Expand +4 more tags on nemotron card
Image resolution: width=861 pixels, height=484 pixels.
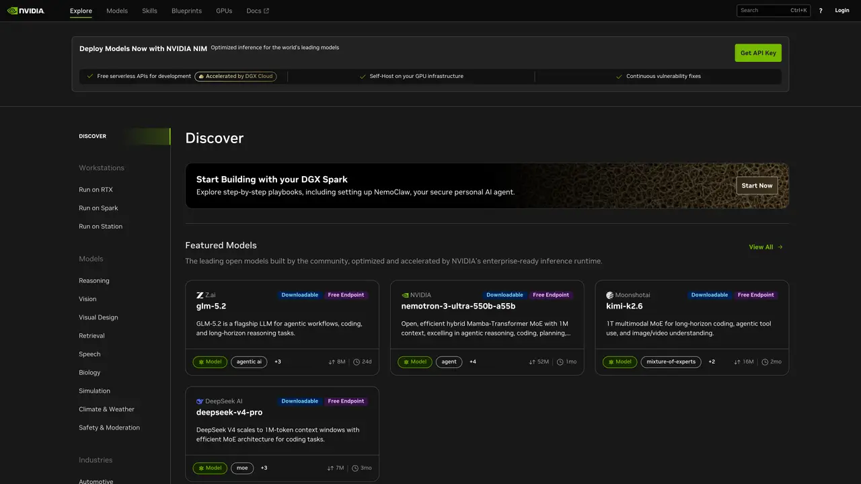[473, 362]
